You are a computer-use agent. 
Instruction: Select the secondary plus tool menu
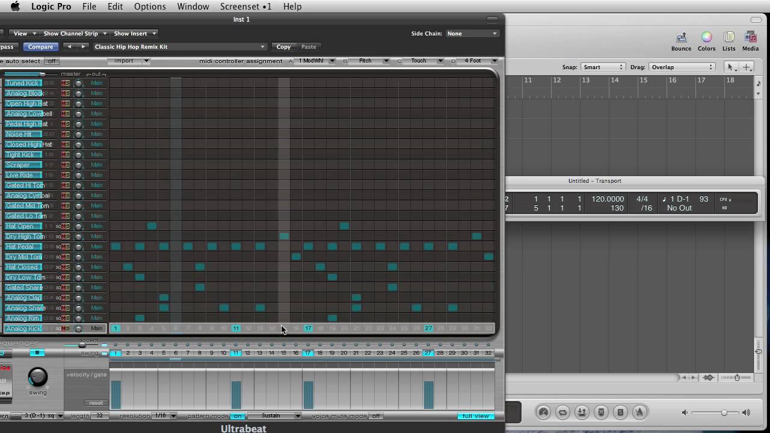[747, 67]
